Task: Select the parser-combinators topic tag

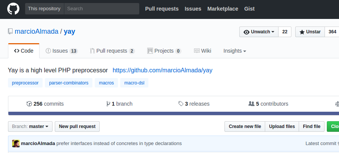Action: coord(69,83)
